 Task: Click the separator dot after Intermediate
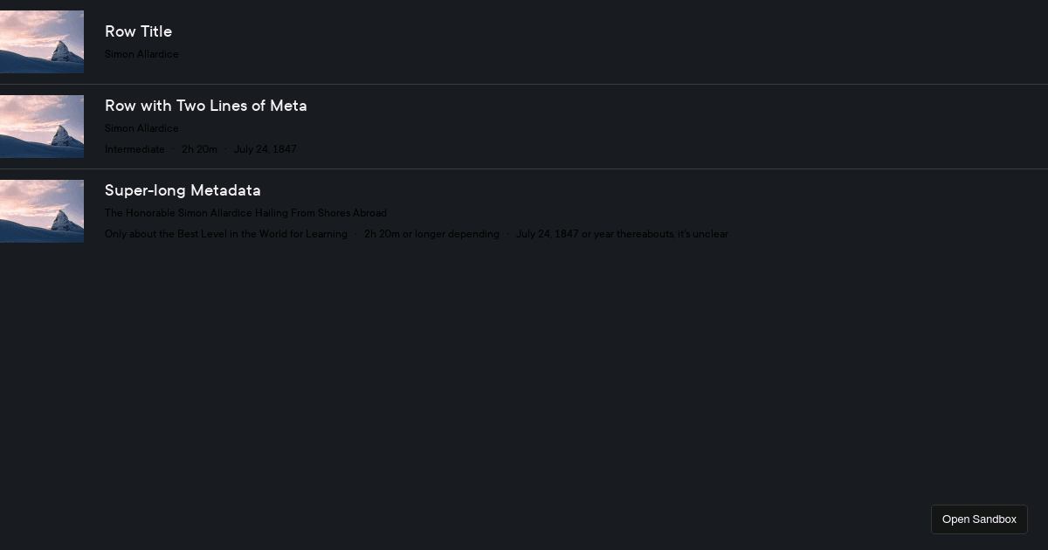tap(173, 149)
